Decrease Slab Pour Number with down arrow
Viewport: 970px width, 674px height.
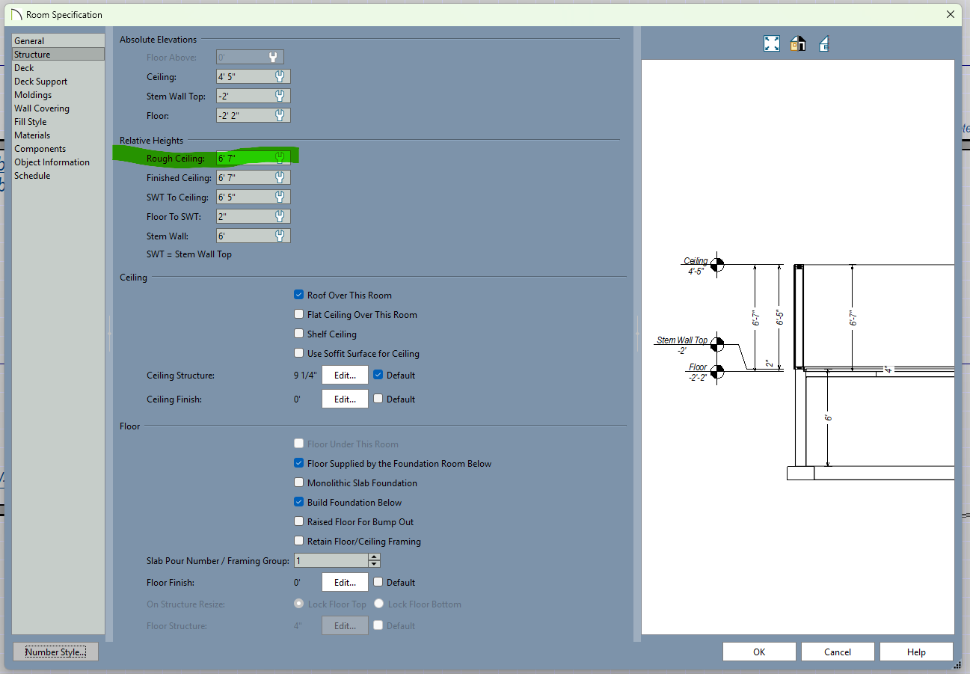pyautogui.click(x=375, y=564)
